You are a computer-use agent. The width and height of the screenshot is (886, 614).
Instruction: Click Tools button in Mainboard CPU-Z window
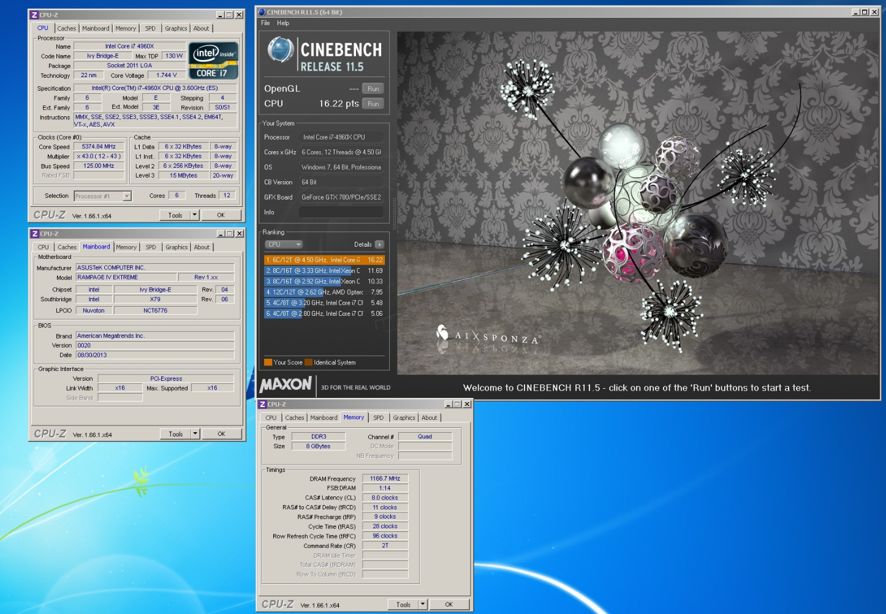tap(176, 434)
